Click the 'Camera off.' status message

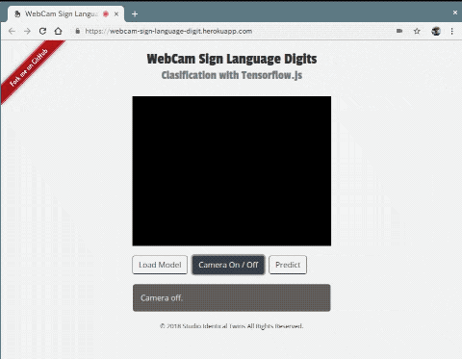[x=232, y=297]
